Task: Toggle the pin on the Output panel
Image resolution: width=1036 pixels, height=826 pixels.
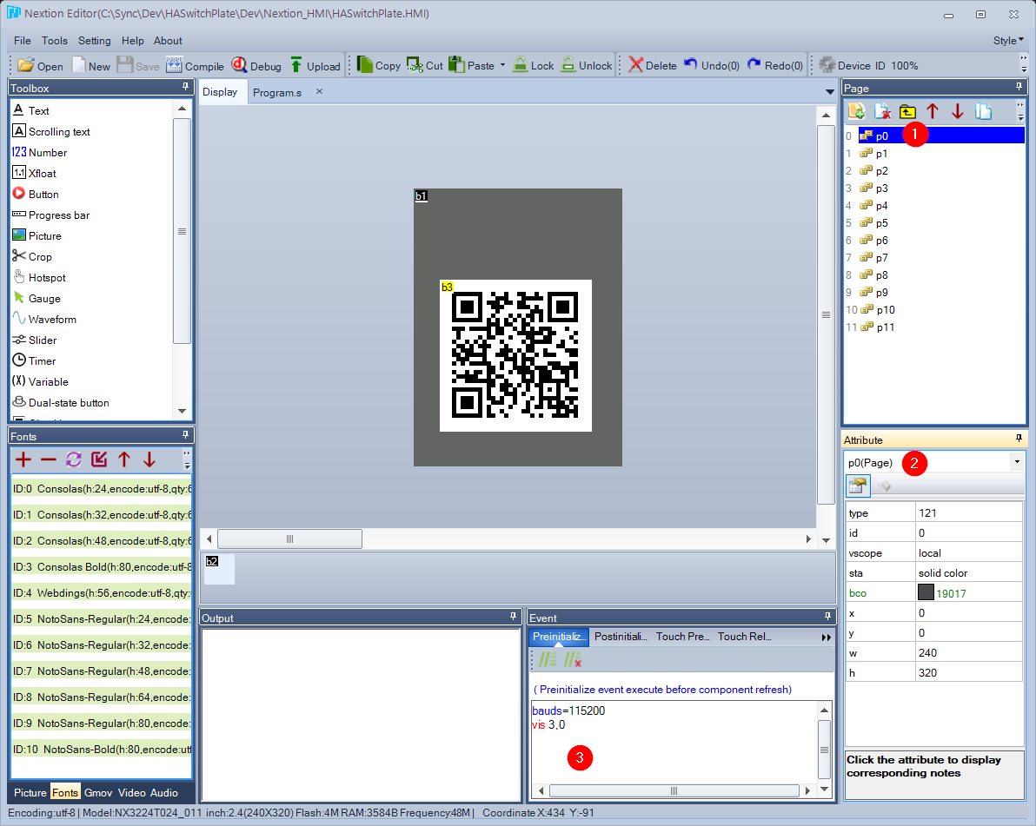Action: point(513,617)
